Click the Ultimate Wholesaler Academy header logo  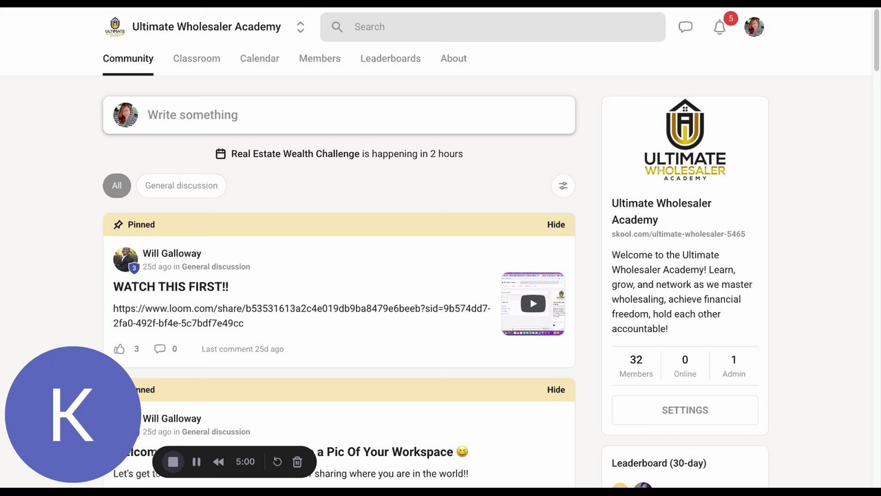pos(115,27)
